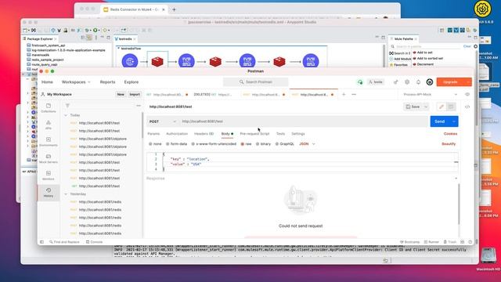Open the Upgrade button arrow dropdown
This screenshot has height=282, width=501.
tap(468, 82)
